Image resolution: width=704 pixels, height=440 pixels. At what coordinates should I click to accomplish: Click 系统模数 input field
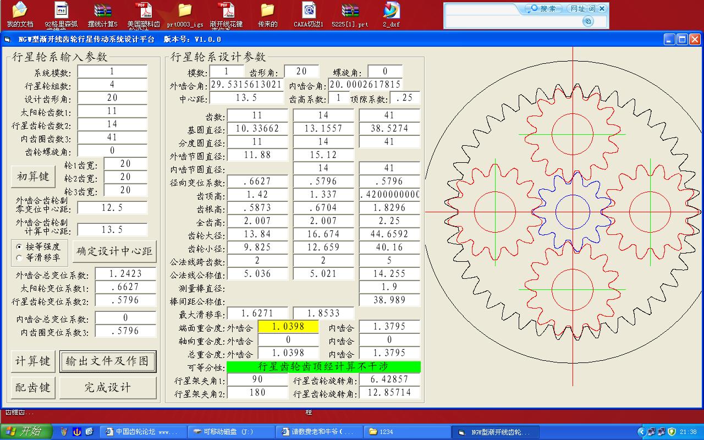(112, 71)
